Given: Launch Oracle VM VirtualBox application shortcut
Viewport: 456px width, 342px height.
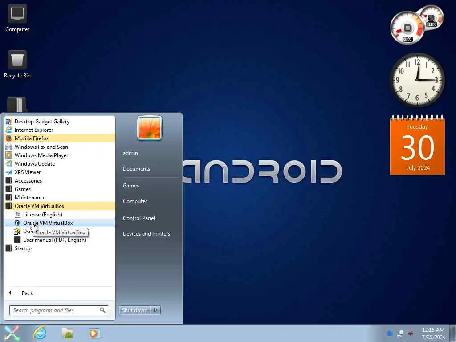Looking at the screenshot, I should pyautogui.click(x=60, y=223).
